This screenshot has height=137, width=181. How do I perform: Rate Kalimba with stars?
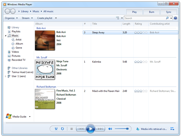point(141,62)
